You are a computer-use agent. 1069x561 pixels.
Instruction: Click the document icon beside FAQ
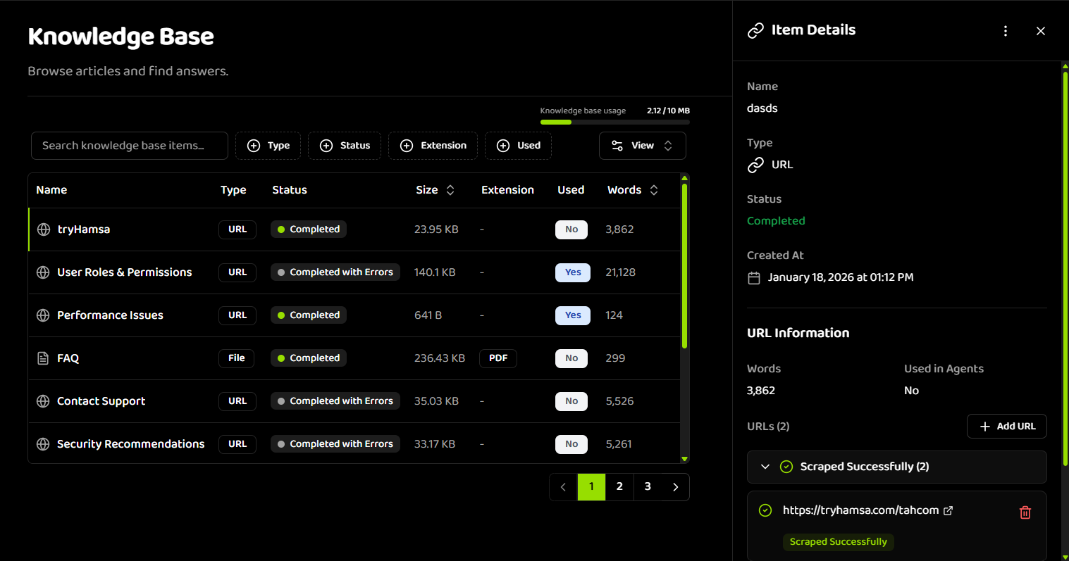point(43,358)
